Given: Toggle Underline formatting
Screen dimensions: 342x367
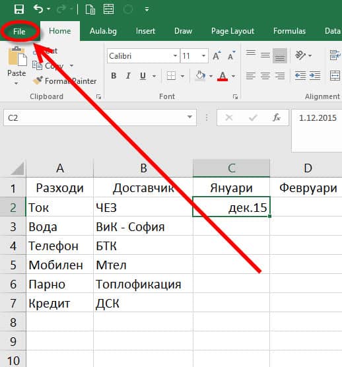Looking at the screenshot, I should (143, 76).
